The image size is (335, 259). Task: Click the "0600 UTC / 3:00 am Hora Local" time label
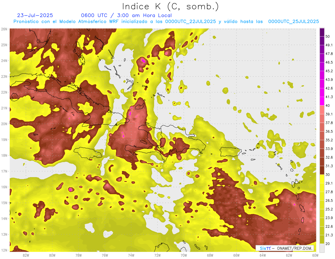coord(126,15)
